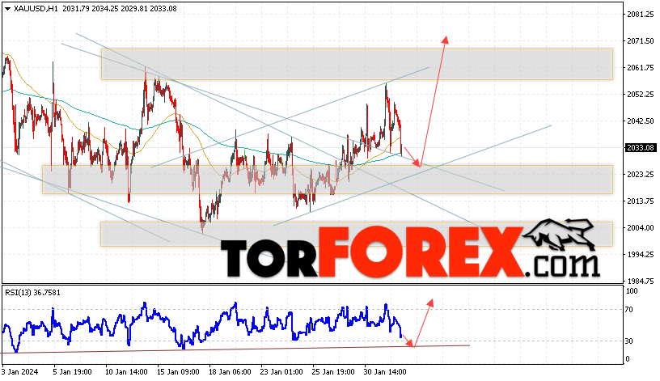Select the 15 Jan 09:00 time label
This screenshot has width=660, height=381.
(178, 372)
